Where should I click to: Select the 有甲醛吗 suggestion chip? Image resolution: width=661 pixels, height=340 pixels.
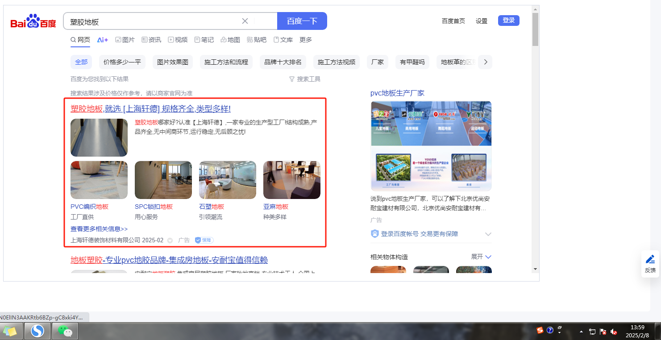(x=412, y=62)
